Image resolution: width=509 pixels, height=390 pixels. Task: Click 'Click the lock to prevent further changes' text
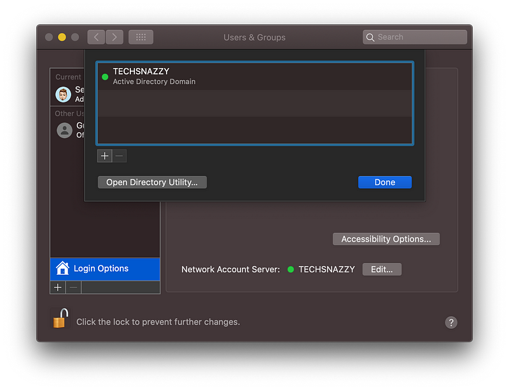pos(158,322)
